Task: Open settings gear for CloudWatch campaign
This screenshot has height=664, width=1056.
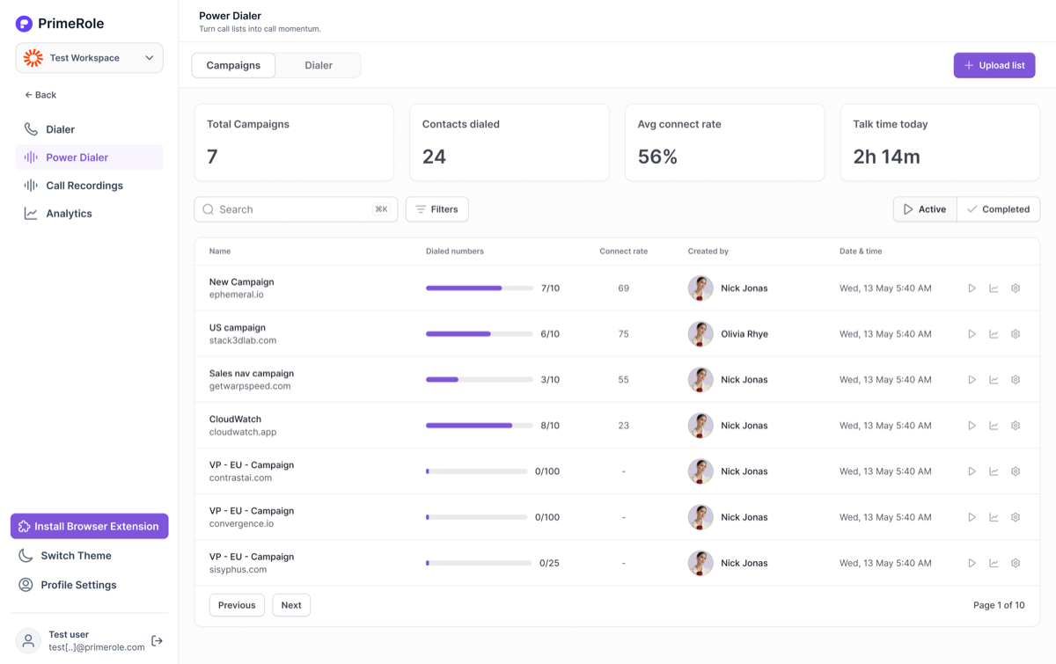Action: 1016,426
